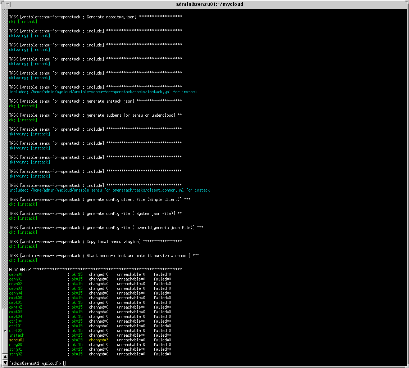Open the window menu button in title bar

pos(8,4)
